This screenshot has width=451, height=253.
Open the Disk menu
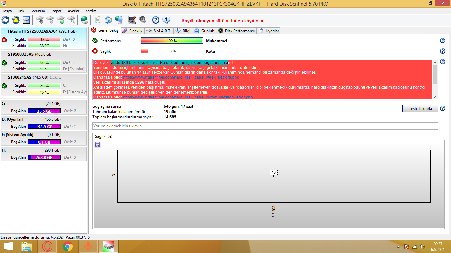point(21,11)
